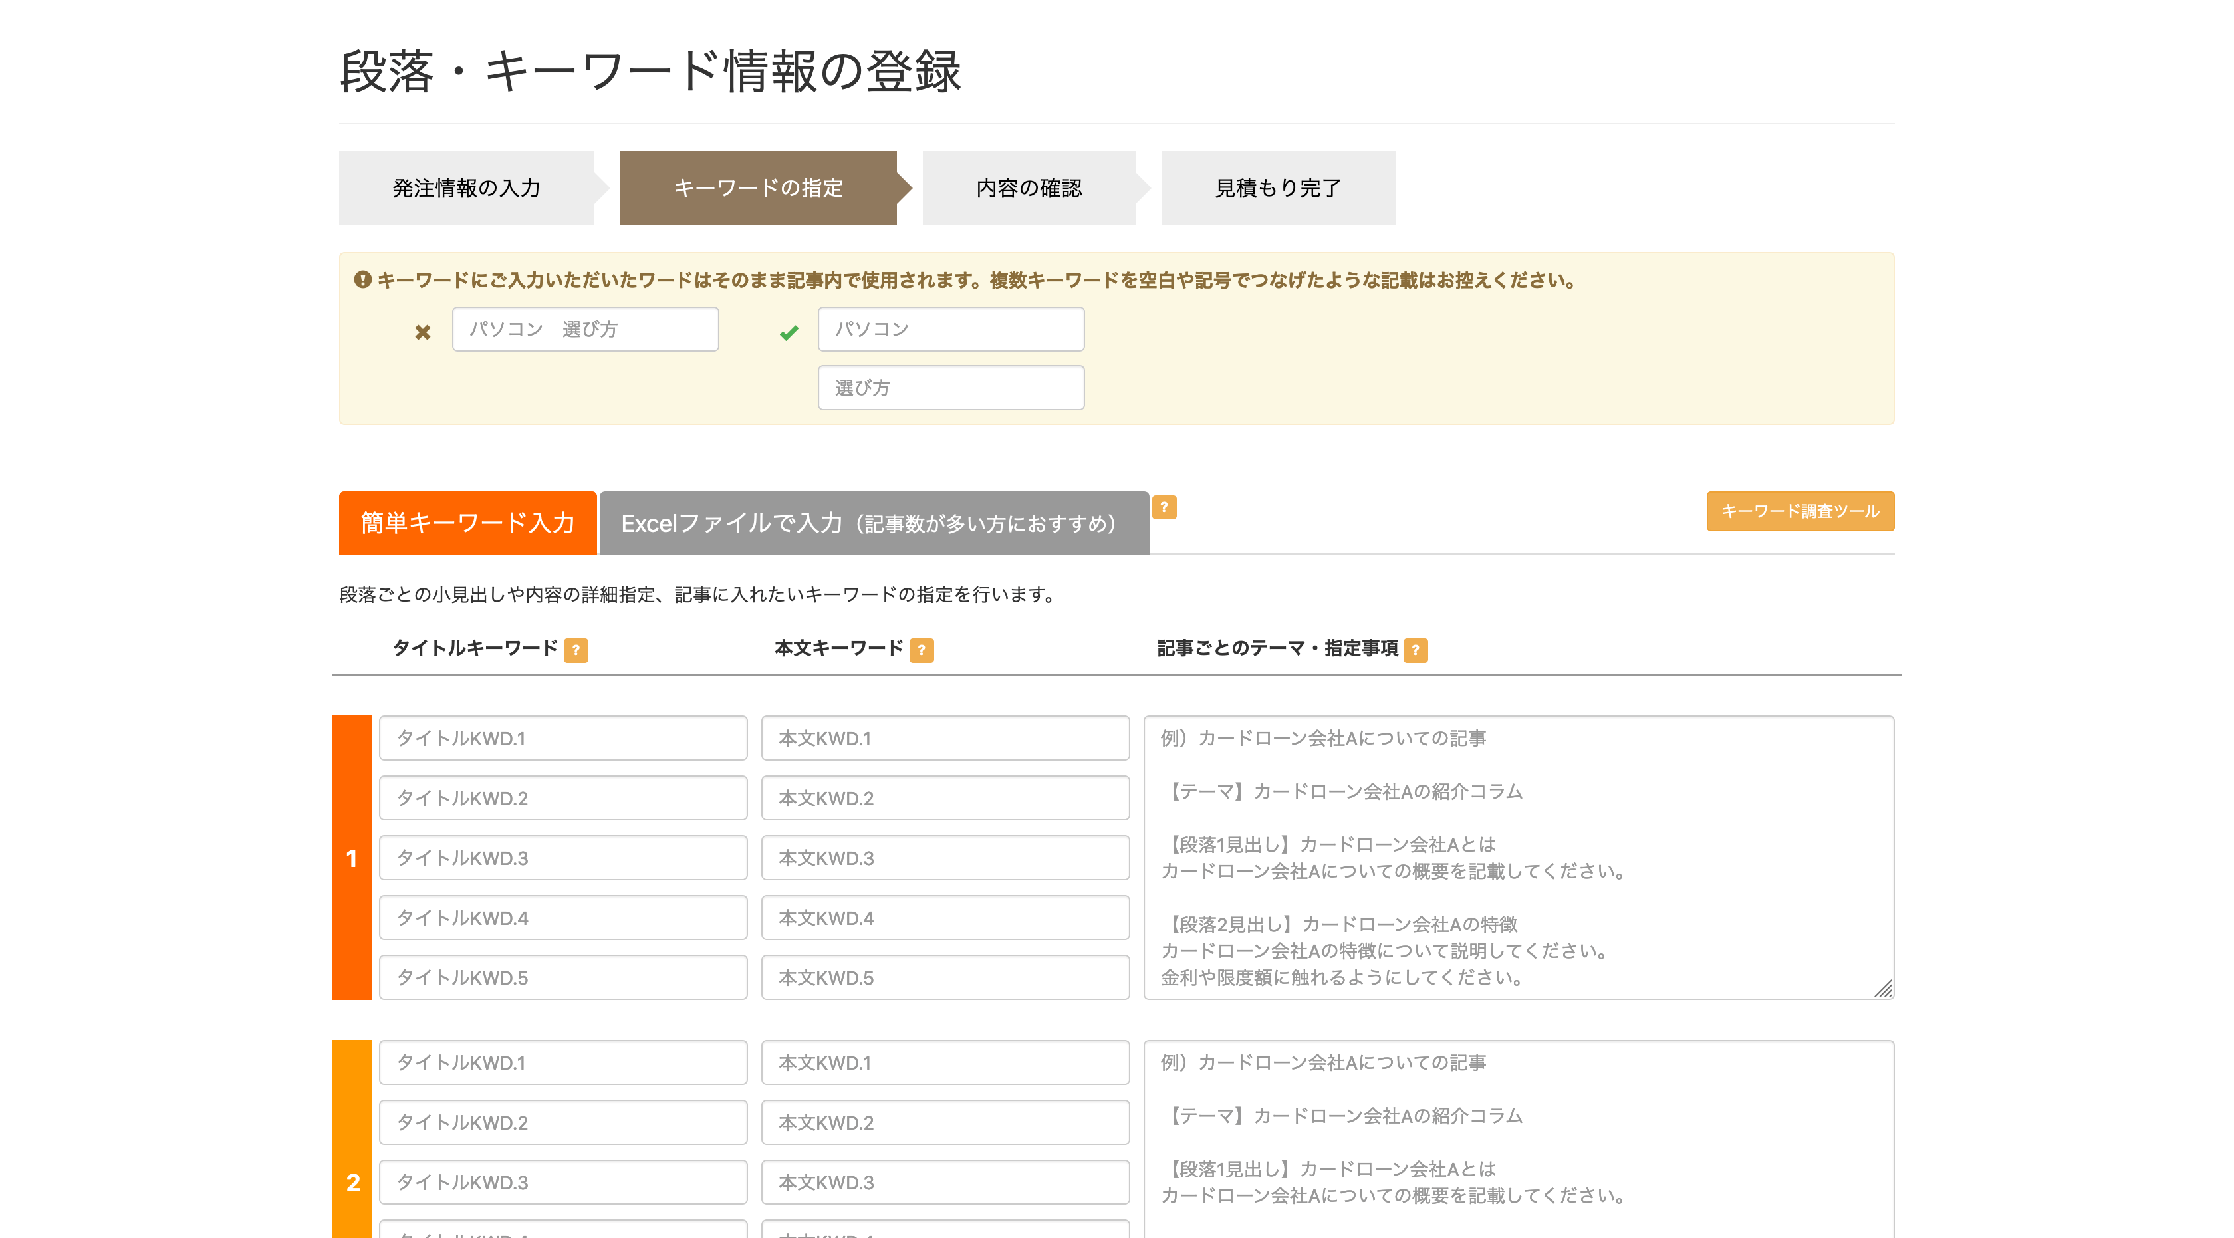2234x1238 pixels.
Task: Click heading 段落・キーワード情報の登録
Action: 650,71
